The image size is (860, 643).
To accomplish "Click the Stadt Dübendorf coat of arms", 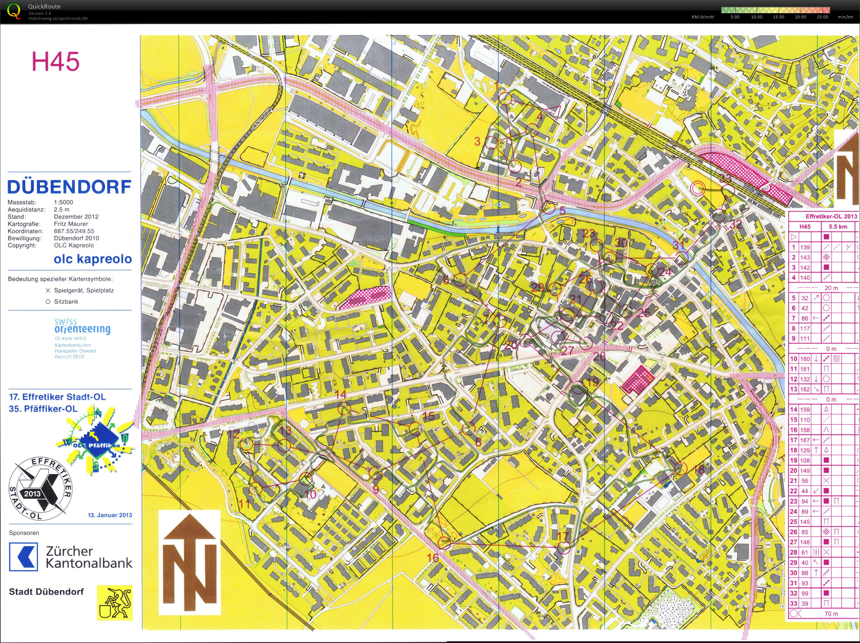I will [x=115, y=603].
